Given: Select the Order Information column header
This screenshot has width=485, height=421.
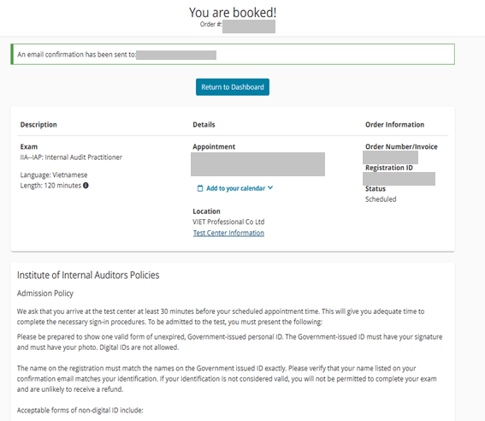Looking at the screenshot, I should [x=394, y=124].
